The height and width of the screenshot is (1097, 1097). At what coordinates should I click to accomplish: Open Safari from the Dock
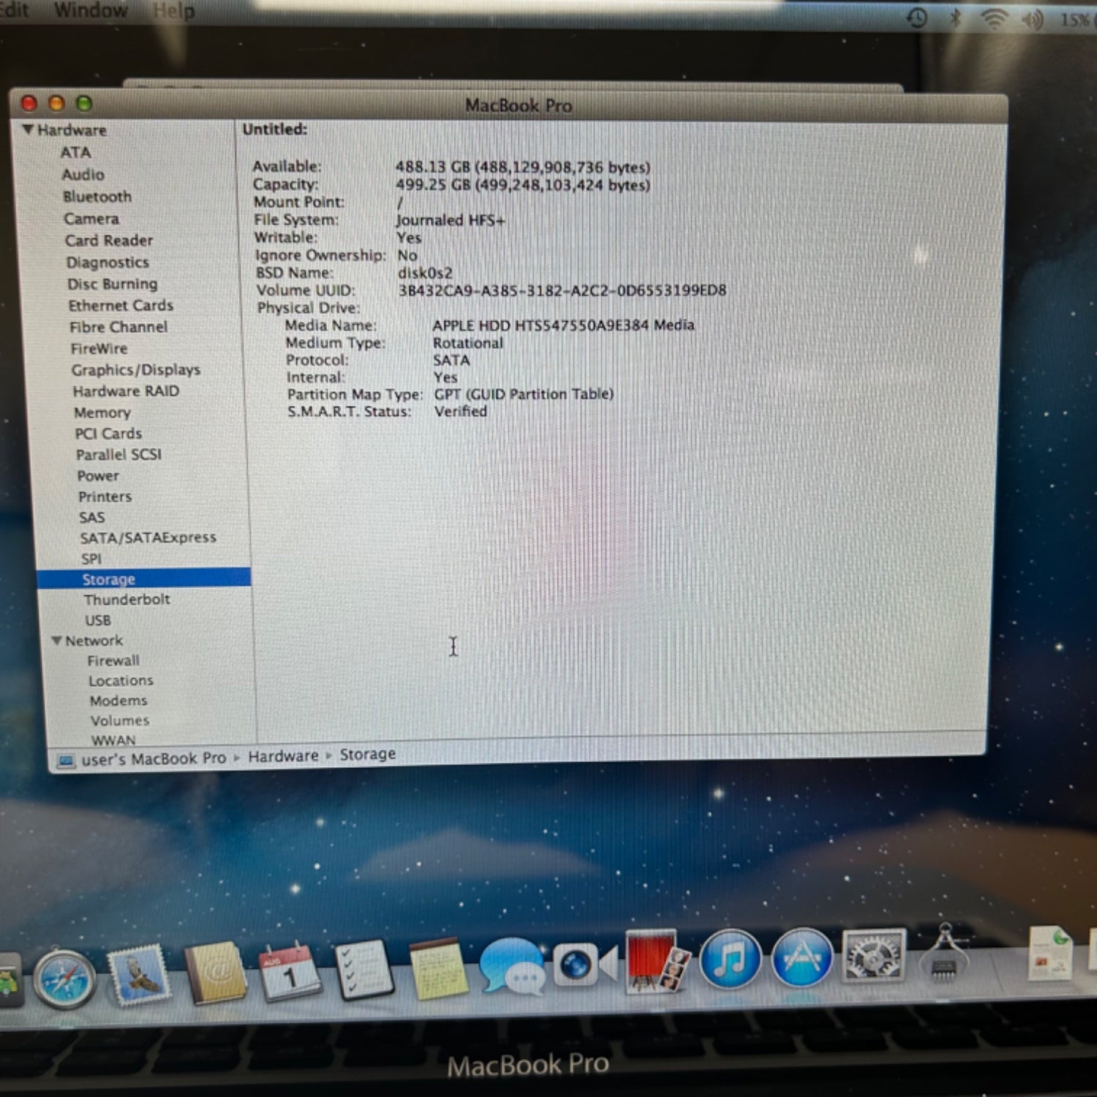click(x=64, y=978)
